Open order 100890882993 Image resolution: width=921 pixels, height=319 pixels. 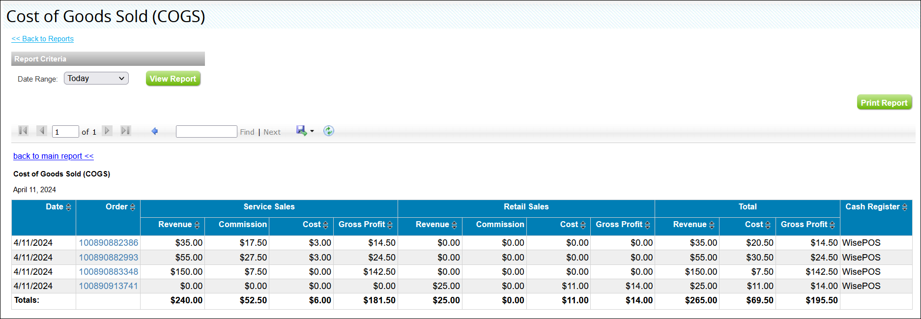[109, 258]
